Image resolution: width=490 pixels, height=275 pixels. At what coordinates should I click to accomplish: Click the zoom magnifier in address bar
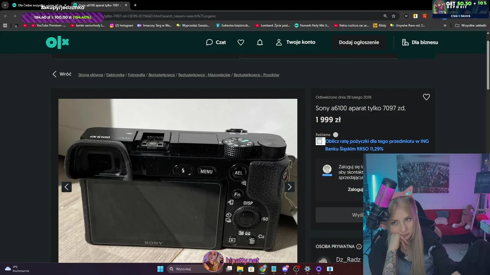point(385,16)
